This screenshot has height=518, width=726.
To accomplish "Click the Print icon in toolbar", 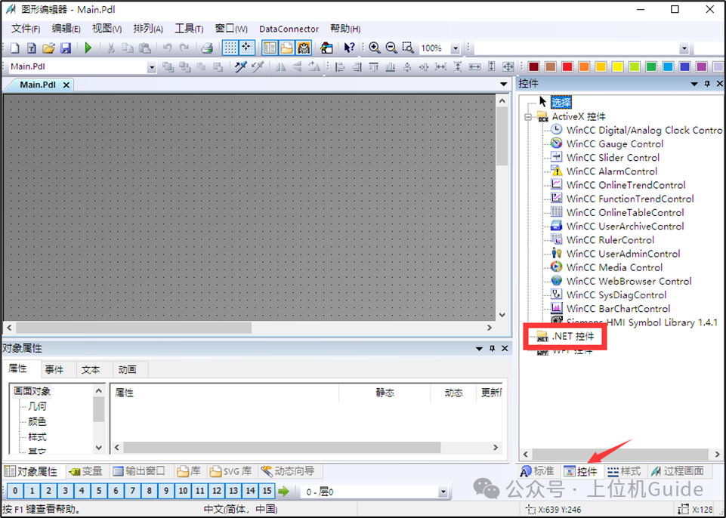I will pyautogui.click(x=207, y=48).
